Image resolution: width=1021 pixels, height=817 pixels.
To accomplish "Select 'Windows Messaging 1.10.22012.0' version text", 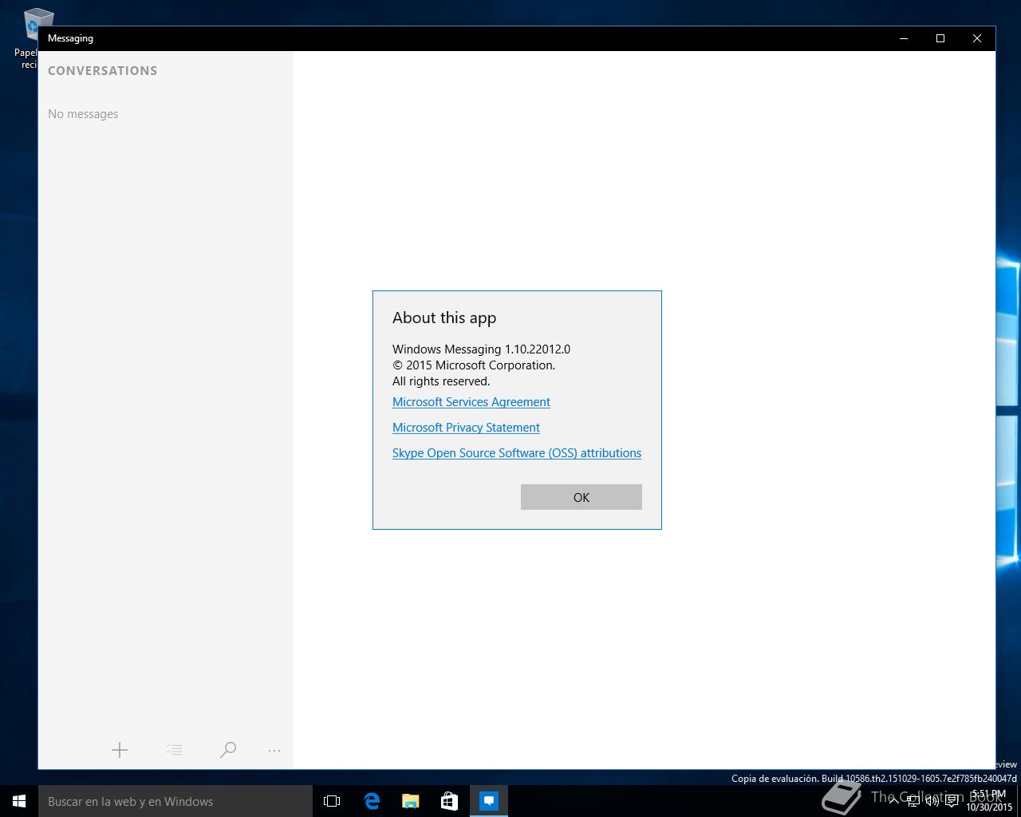I will point(481,349).
